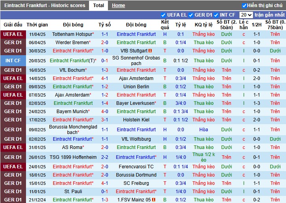Click the Tỷ lệ column header

(x=180, y=25)
